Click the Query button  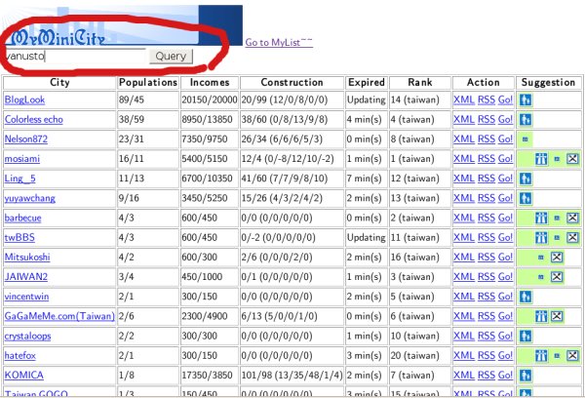tap(171, 57)
